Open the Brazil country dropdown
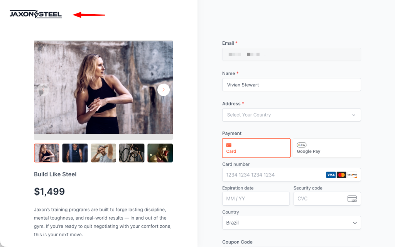Image resolution: width=395 pixels, height=247 pixels. coord(292,223)
